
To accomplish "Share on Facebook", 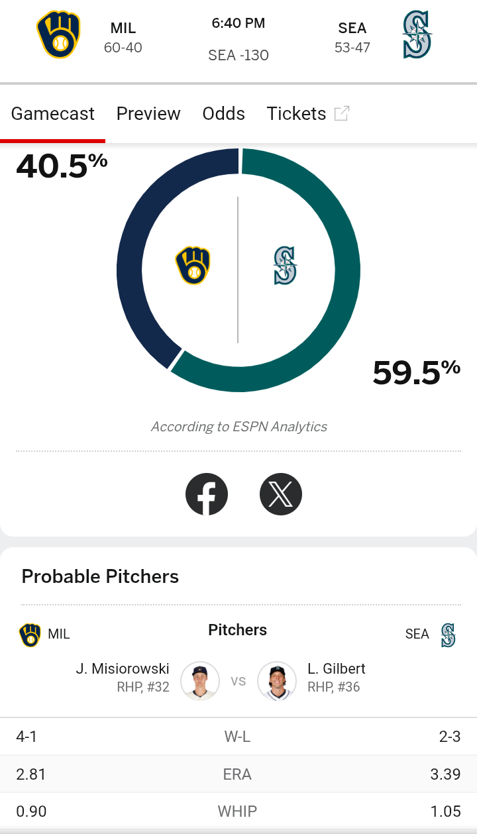I will [x=207, y=494].
